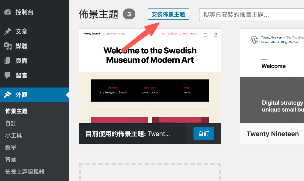Click the 佈景主題 page heading

point(99,14)
